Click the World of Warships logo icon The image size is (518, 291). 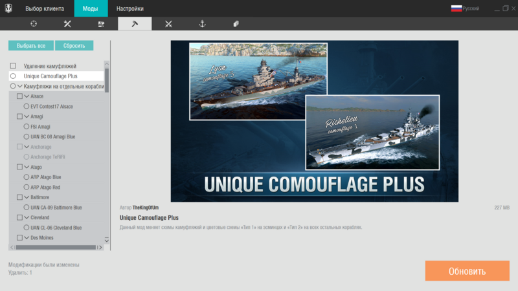pos(8,8)
